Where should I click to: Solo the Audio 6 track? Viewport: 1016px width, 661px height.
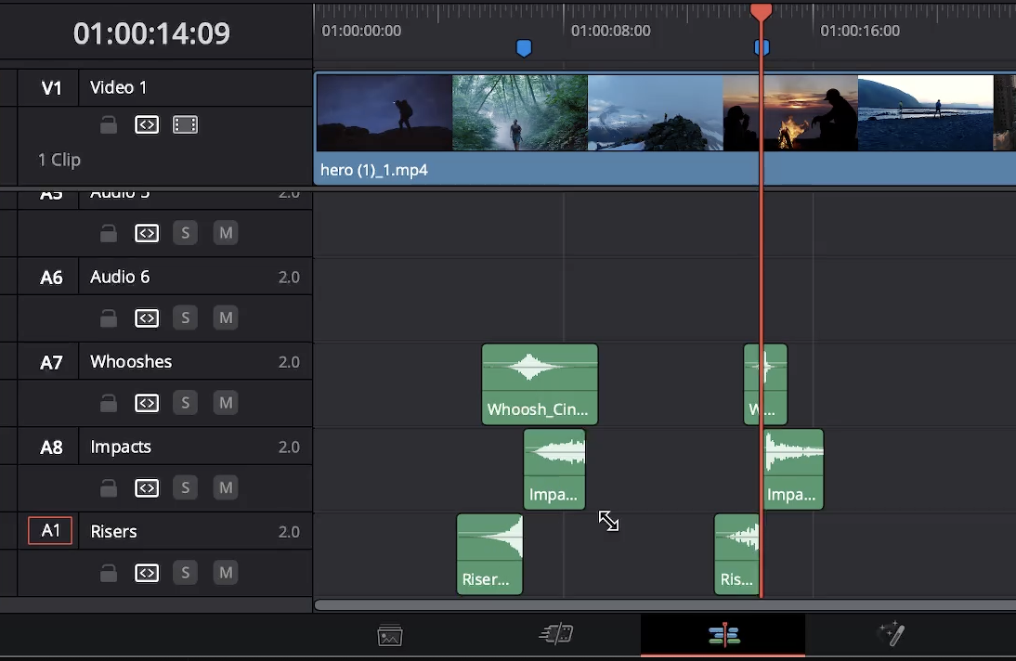[x=186, y=318]
